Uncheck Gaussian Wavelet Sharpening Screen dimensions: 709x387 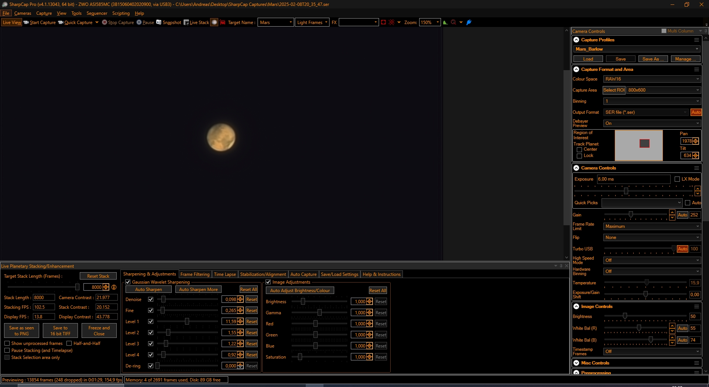click(x=128, y=282)
